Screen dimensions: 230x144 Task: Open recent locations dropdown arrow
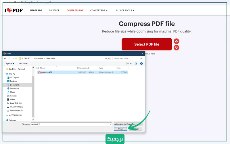click(x=13, y=58)
